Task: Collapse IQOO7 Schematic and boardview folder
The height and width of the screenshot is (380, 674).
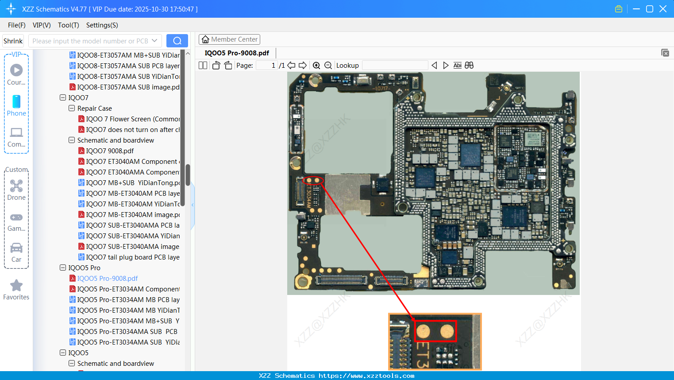Action: [x=72, y=140]
